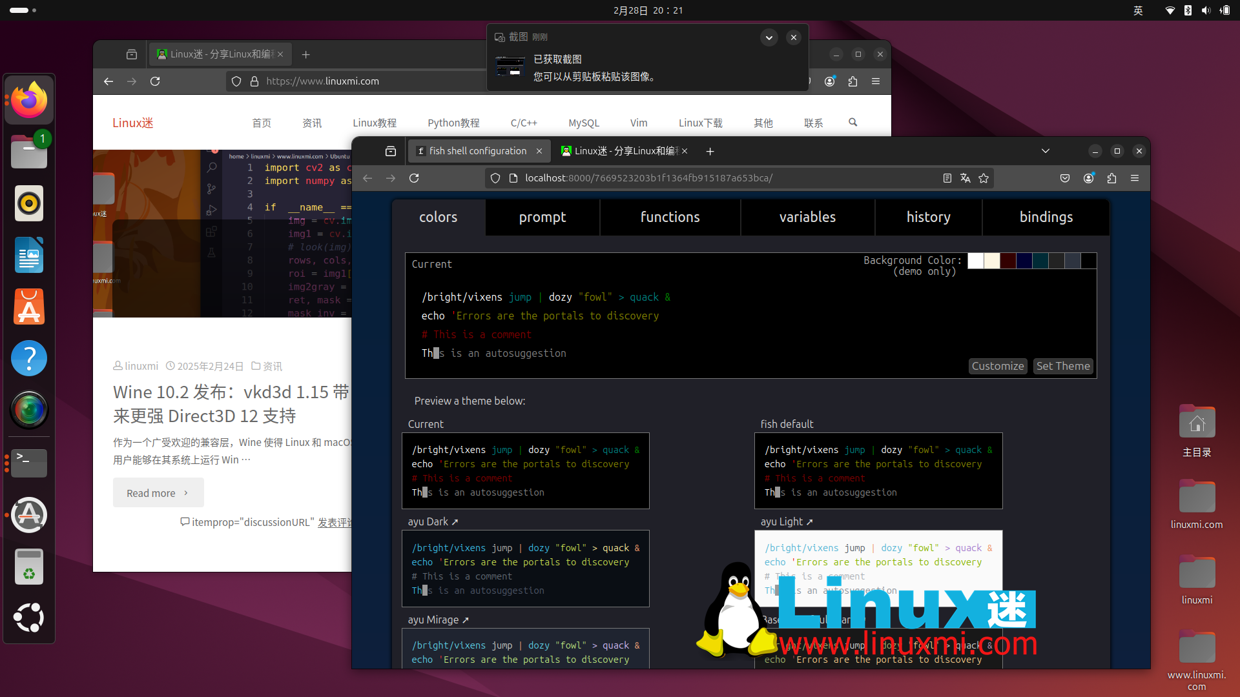Image resolution: width=1240 pixels, height=697 pixels.
Task: Expand the screenshot notification chevron
Action: pos(769,37)
